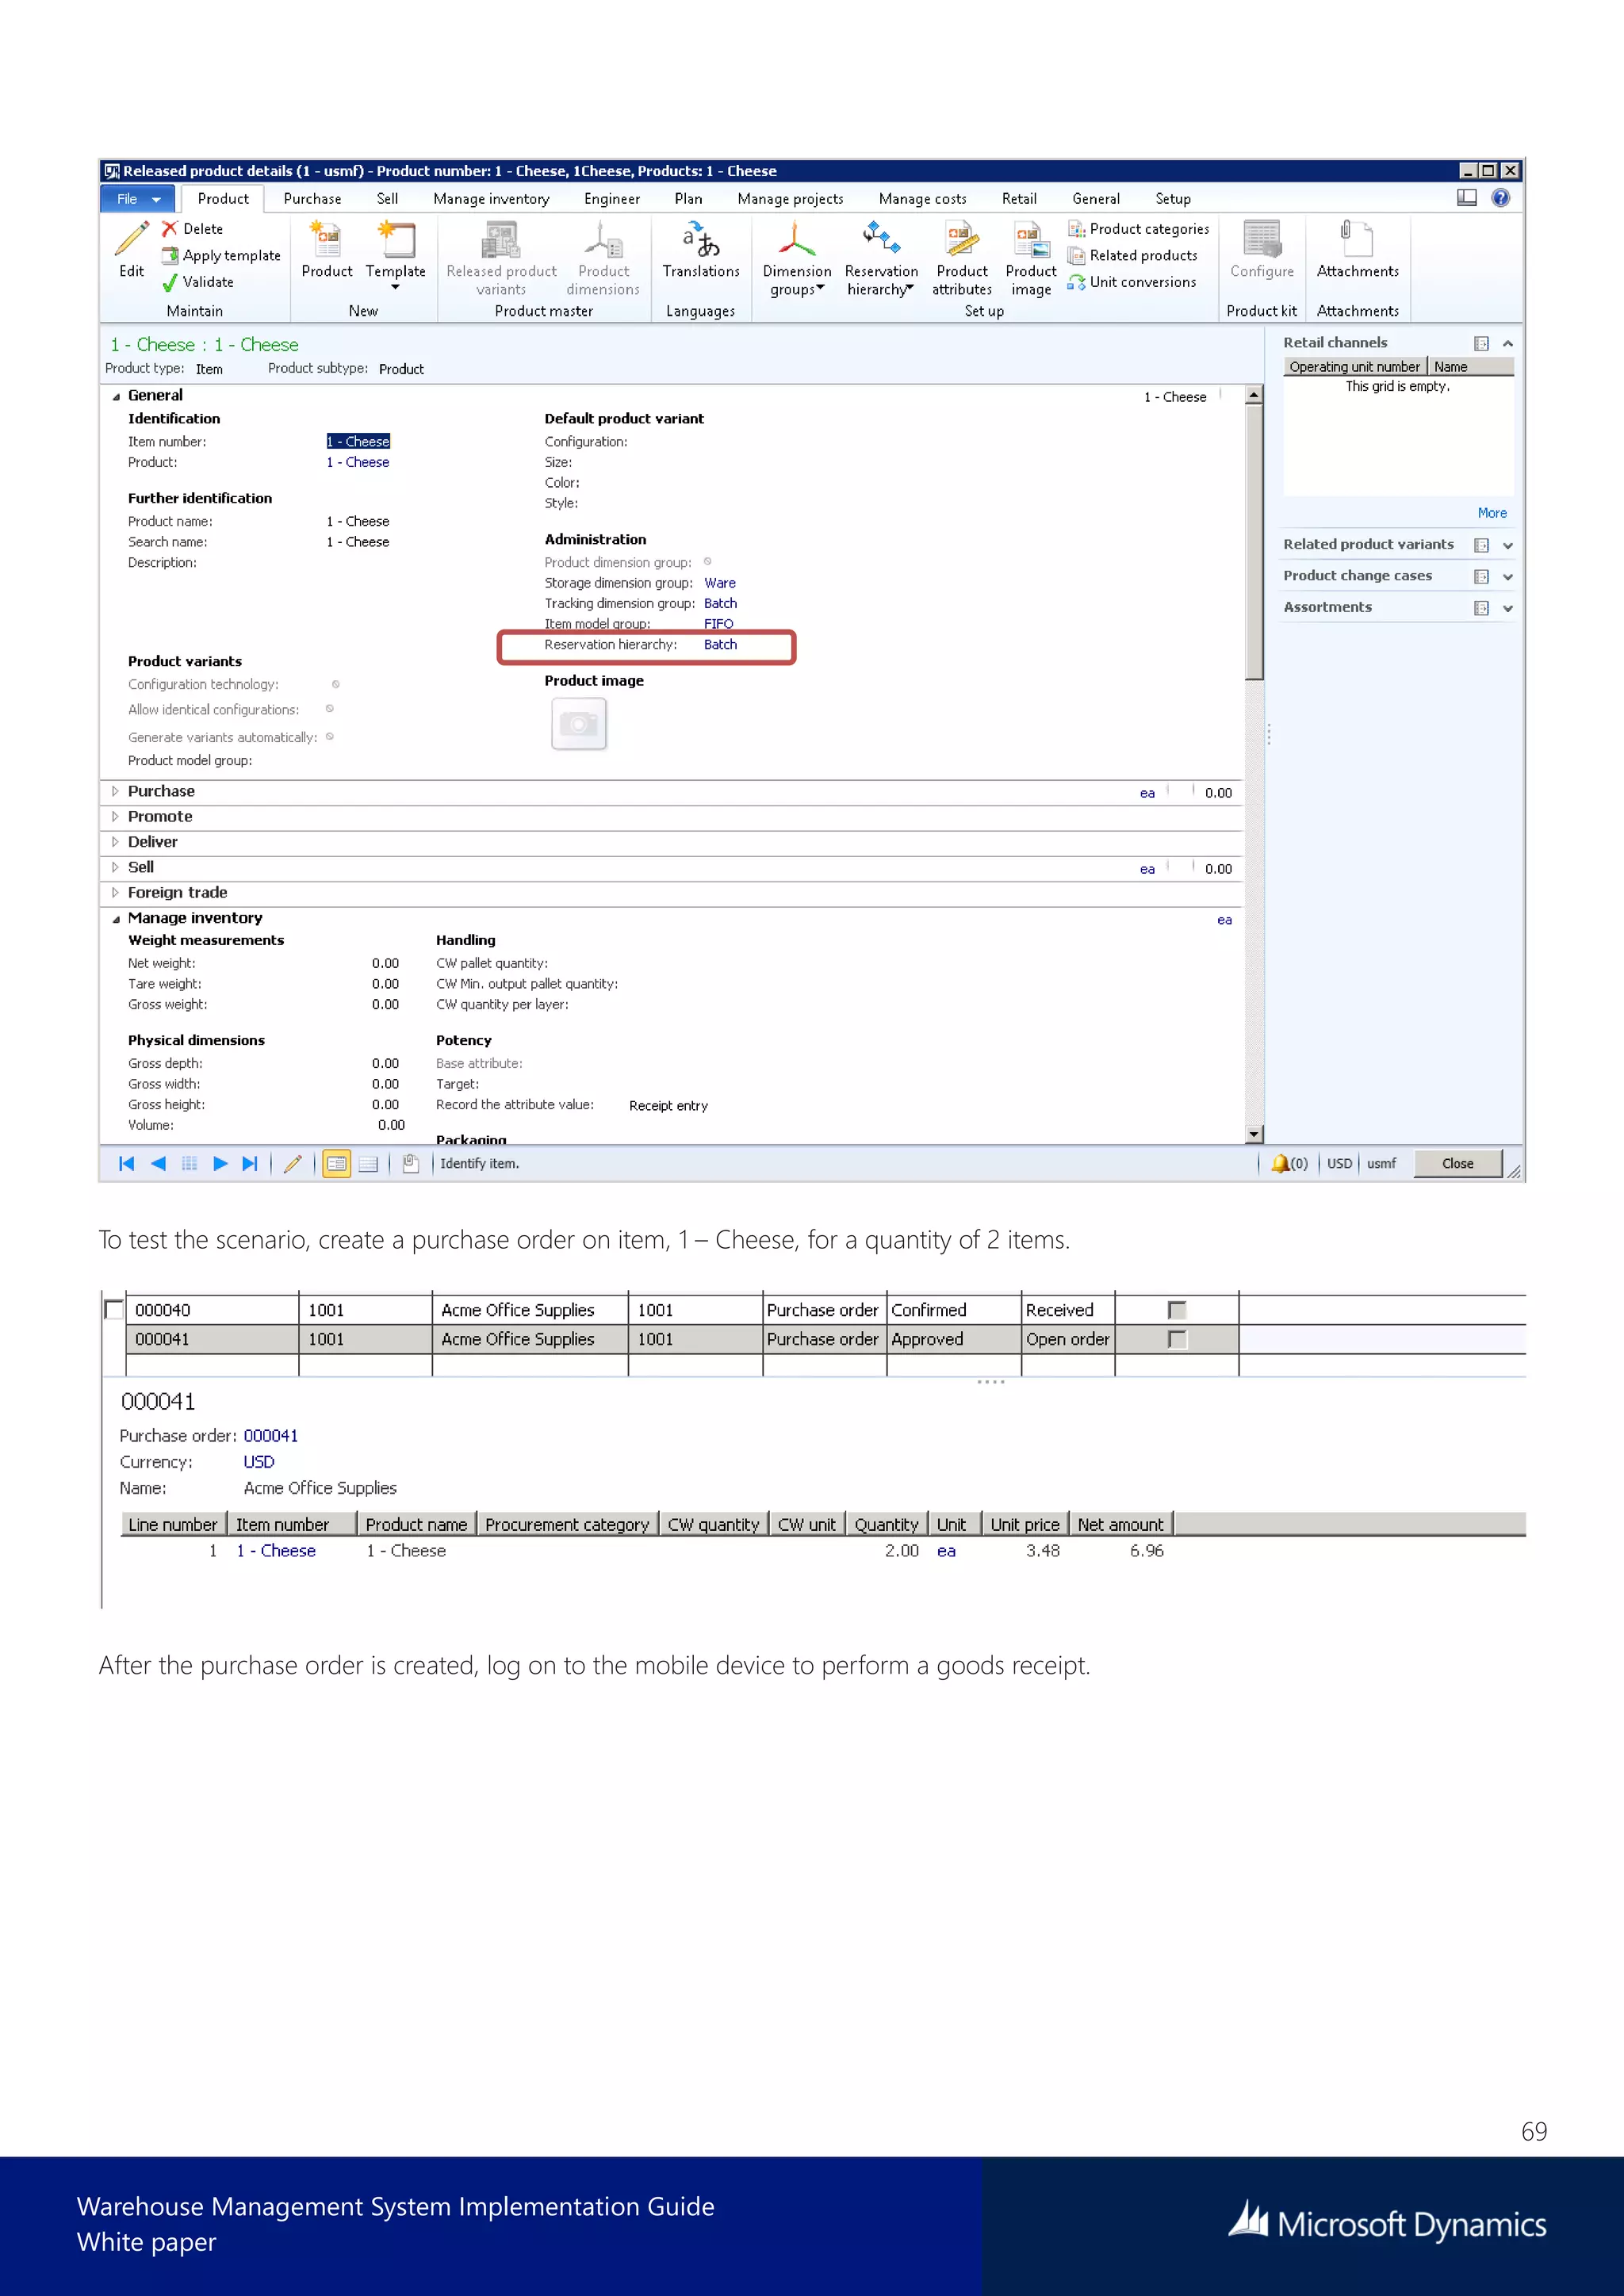Click the Operating unit number column header
The image size is (1624, 2296).
click(1355, 367)
